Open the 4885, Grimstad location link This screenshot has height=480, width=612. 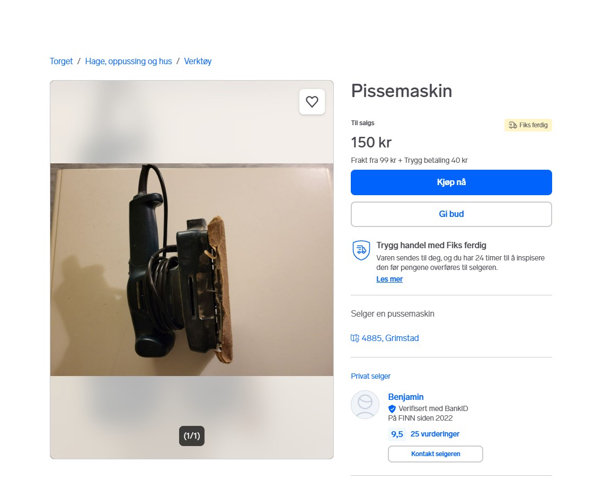tap(390, 338)
